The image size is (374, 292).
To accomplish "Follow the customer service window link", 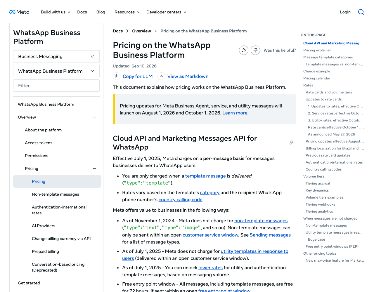I will click(210, 235).
